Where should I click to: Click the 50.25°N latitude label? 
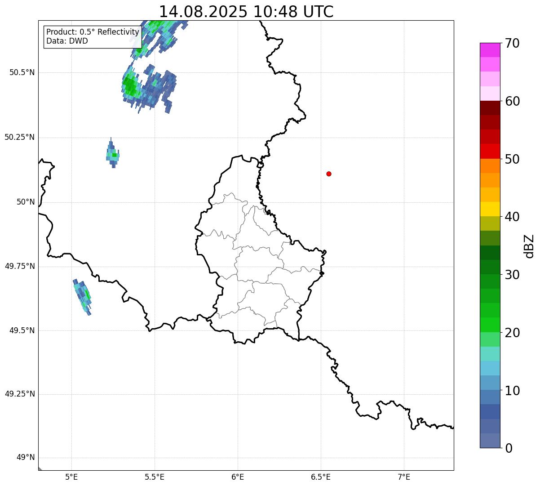click(20, 137)
